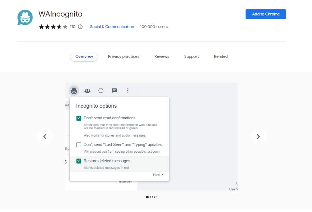
Task: Click the "Incognito options" heading
Action: [96, 106]
